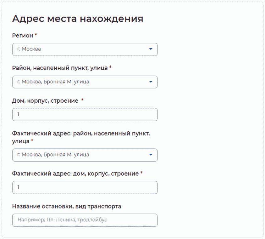Click the Название остановки, вид транспорта label

(x=67, y=207)
